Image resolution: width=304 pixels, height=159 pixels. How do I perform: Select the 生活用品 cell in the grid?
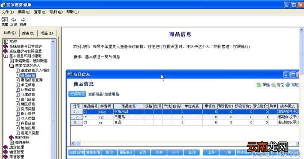[x=128, y=112]
